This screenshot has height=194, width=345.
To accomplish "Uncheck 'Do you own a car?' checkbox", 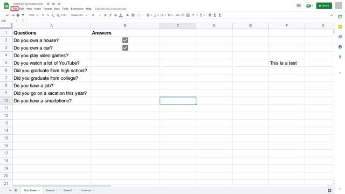I will (125, 48).
